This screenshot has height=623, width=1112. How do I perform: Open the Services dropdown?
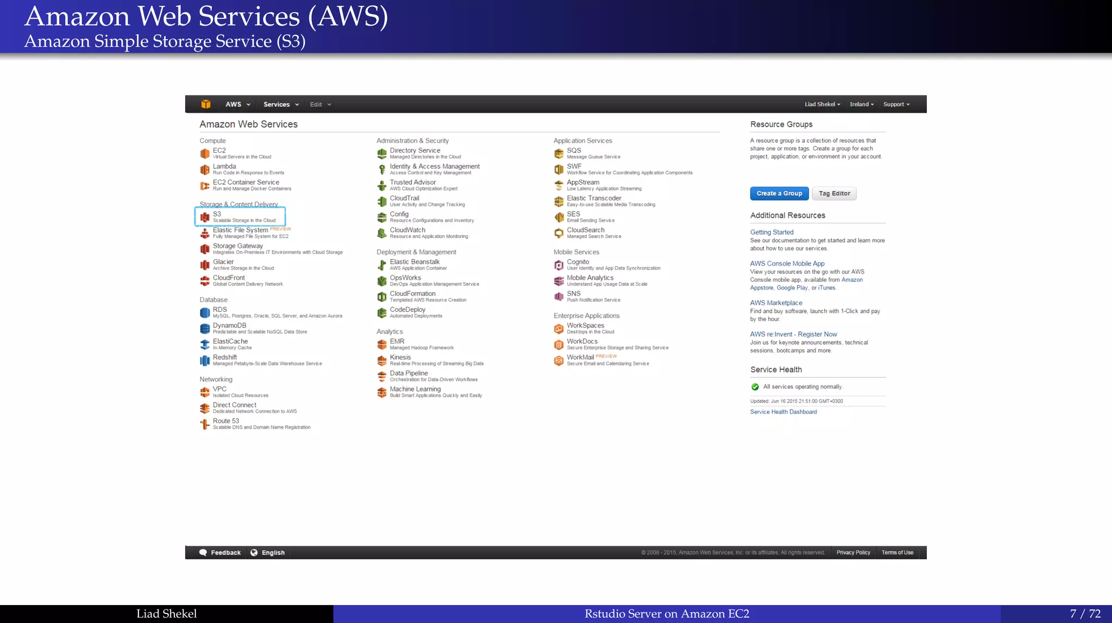[x=281, y=104]
